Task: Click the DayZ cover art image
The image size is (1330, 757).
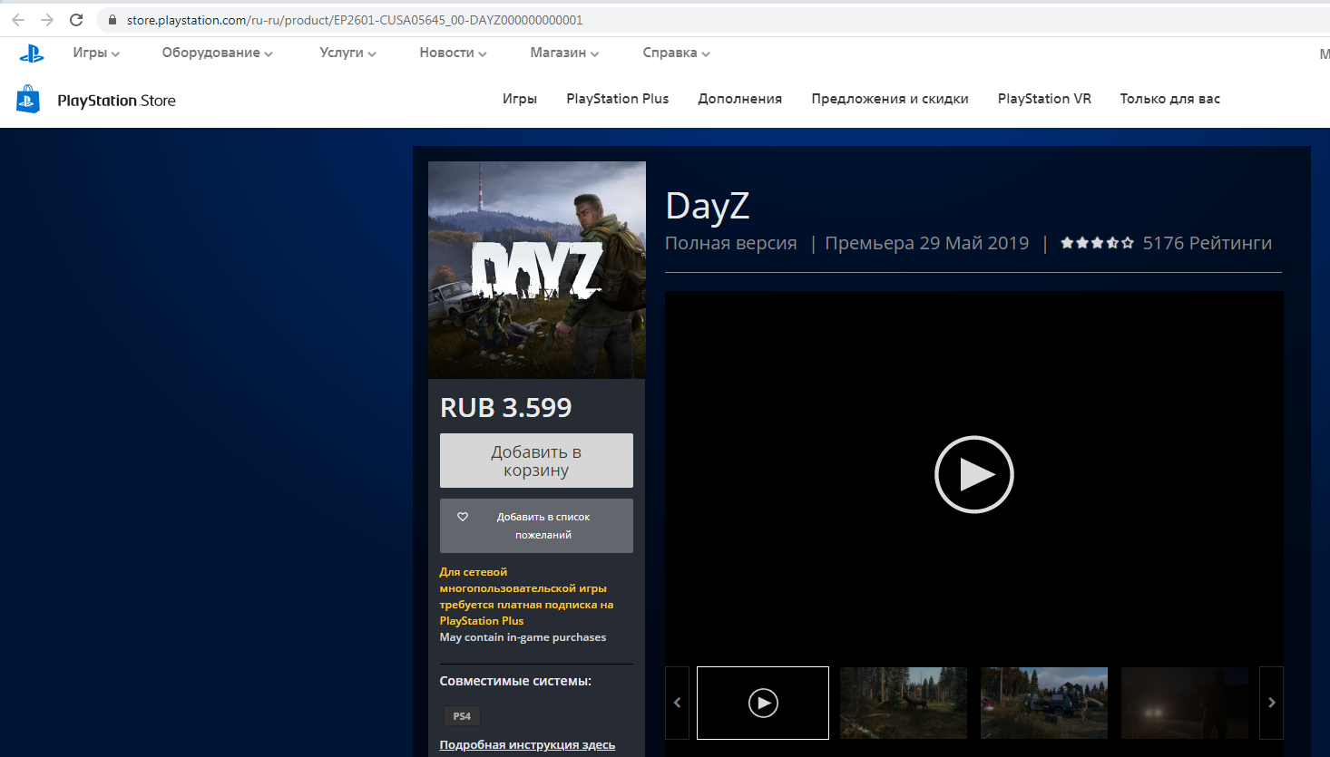Action: pos(537,270)
